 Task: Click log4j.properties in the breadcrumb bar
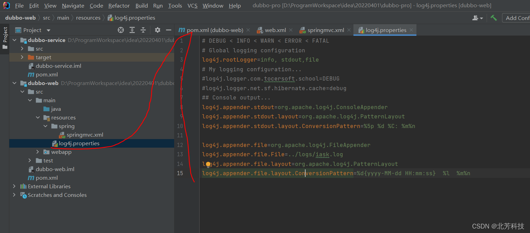131,18
